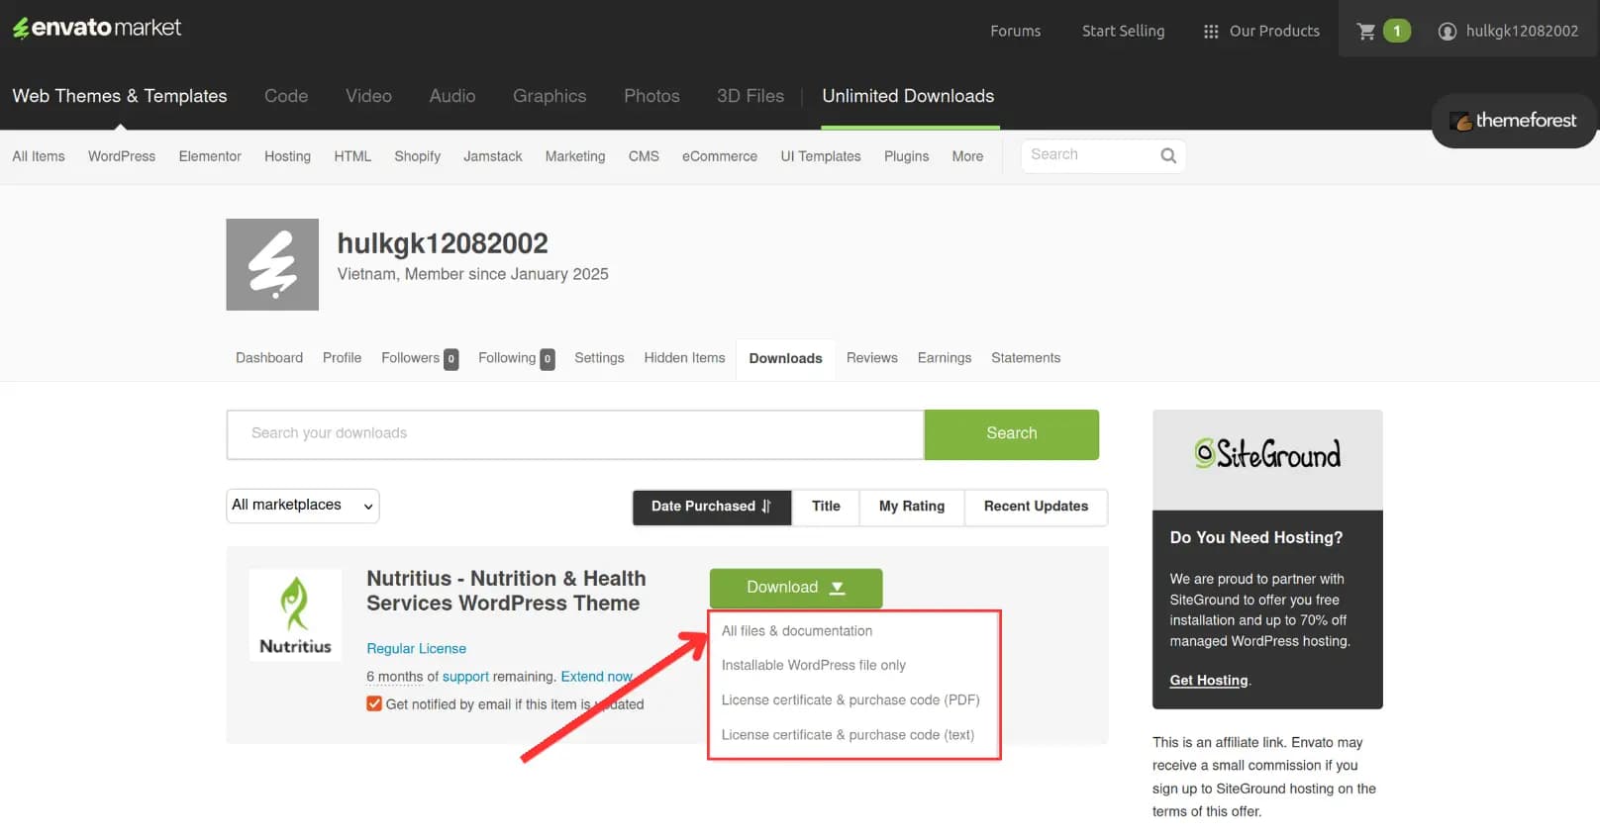Click the magnifier icon in header search
The height and width of the screenshot is (837, 1600).
pos(1168,155)
